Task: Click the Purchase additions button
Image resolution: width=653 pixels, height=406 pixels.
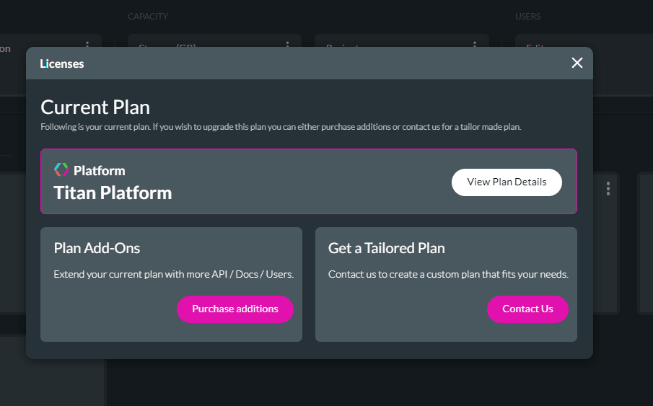Action: (235, 309)
